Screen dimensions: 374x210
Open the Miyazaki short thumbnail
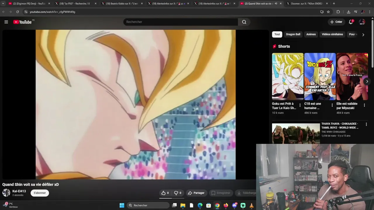352,76
